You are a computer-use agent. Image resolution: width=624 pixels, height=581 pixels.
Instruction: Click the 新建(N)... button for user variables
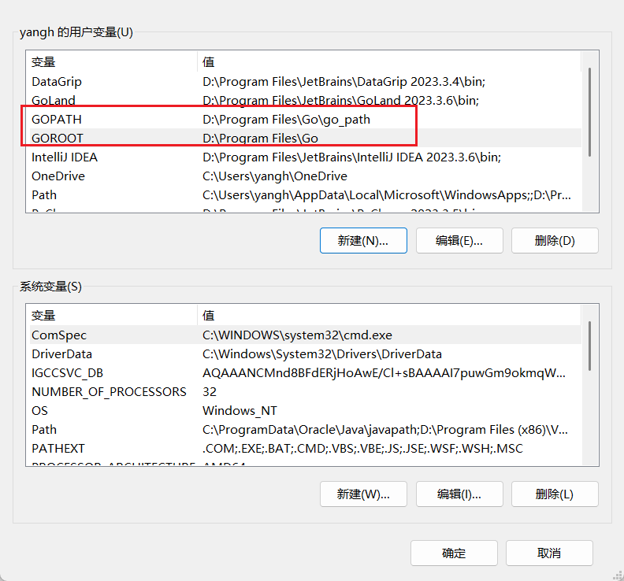point(363,241)
